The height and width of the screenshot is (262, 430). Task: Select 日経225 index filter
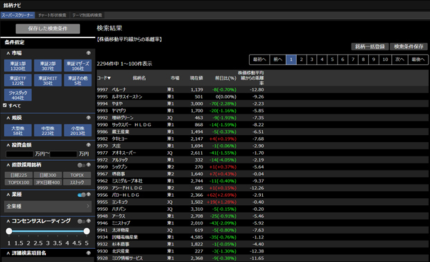point(19,175)
